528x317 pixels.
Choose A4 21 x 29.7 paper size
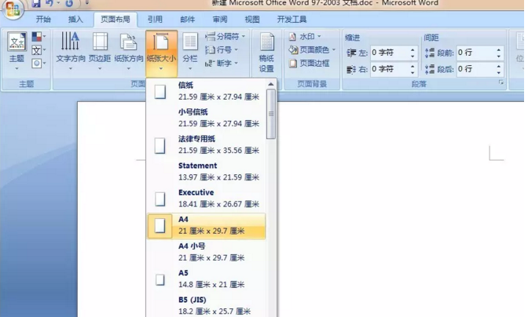point(206,226)
